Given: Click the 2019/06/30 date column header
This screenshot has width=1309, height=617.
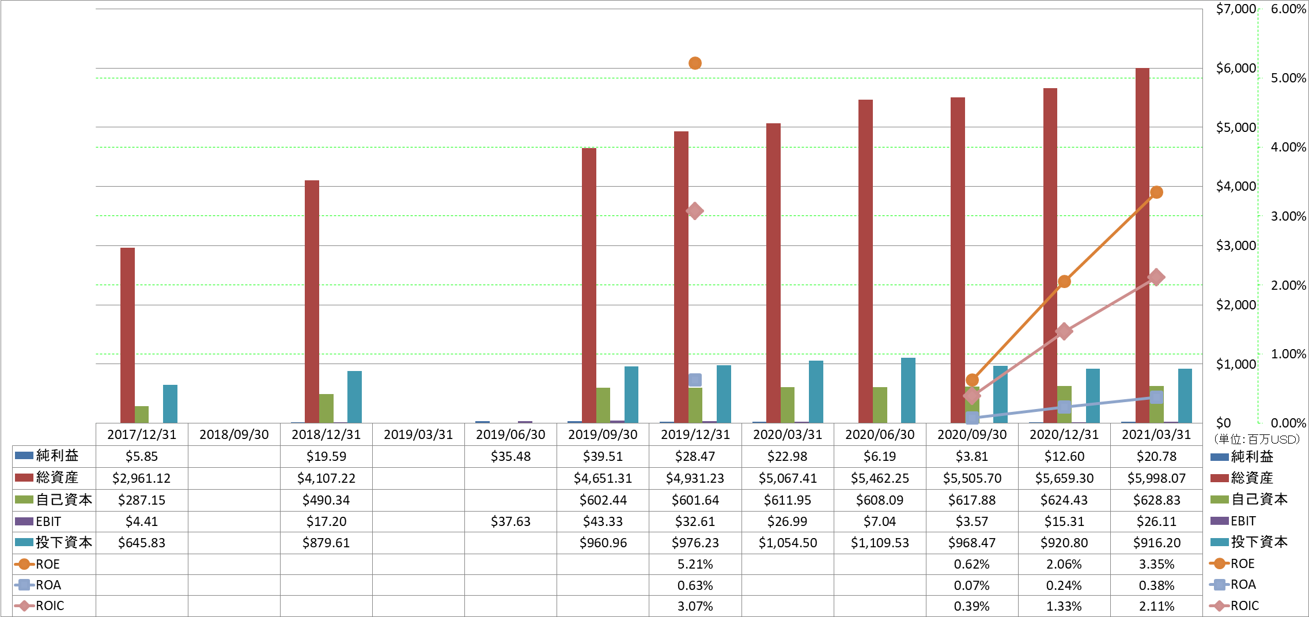Looking at the screenshot, I should pos(510,434).
